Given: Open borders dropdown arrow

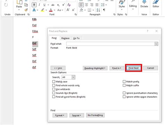Looking at the screenshot, I should (x=93, y=10).
